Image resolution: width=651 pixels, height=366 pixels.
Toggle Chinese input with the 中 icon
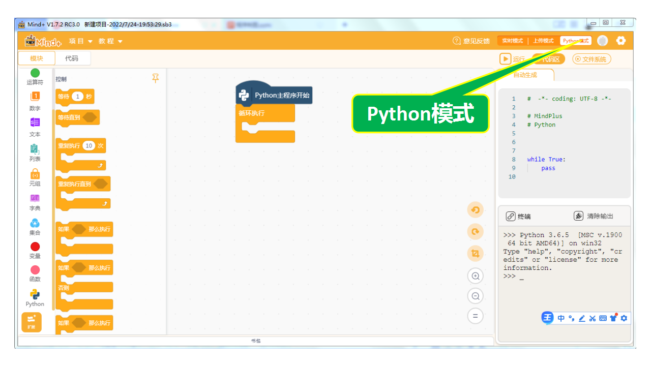point(561,318)
